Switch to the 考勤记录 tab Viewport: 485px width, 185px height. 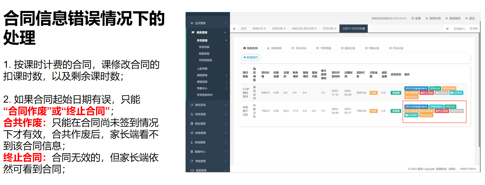tap(372, 48)
